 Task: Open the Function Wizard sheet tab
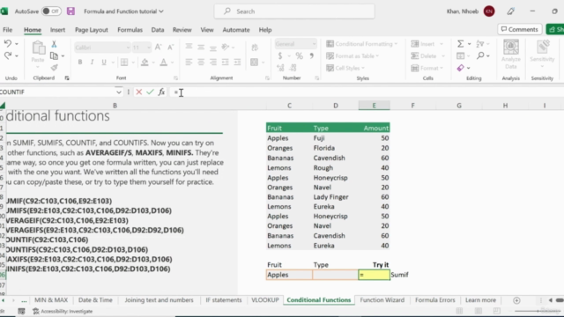[x=382, y=300]
